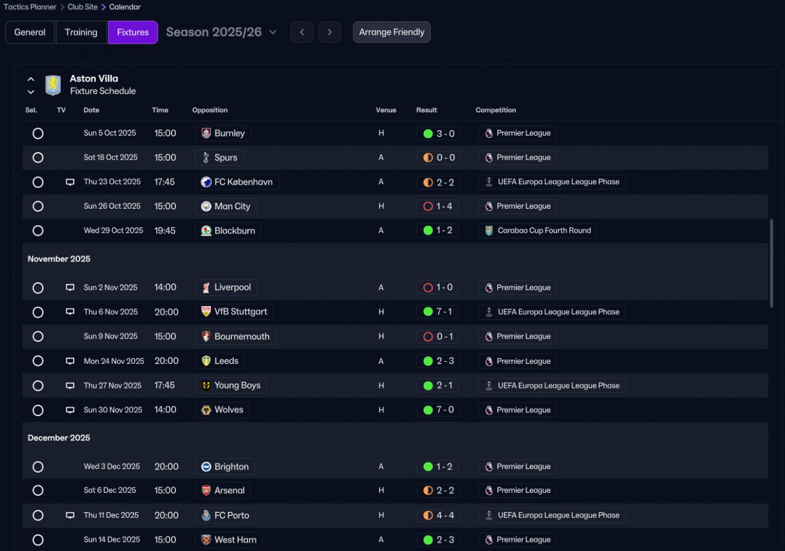The width and height of the screenshot is (785, 551).
Task: Click the Aston Villa club crest
Action: coord(53,85)
